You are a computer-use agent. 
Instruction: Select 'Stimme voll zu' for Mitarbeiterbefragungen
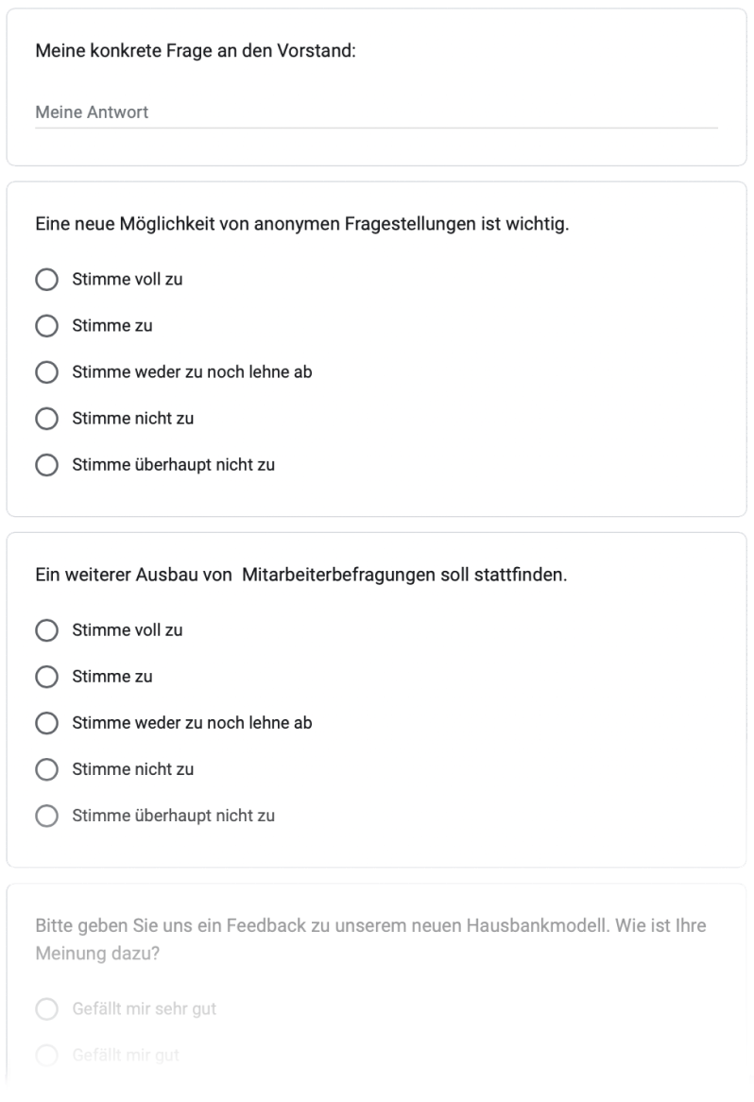tap(46, 630)
